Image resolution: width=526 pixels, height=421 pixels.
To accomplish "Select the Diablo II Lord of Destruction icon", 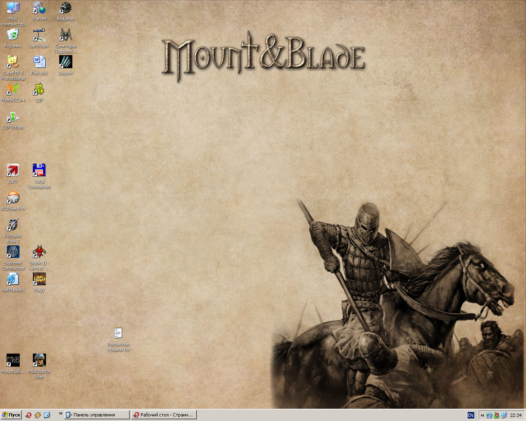I will 39,258.
